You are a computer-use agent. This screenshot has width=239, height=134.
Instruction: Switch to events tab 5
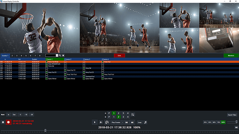pos(26,56)
